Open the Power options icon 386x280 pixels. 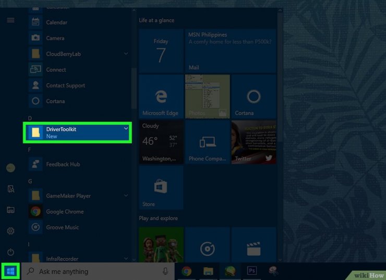tap(10, 252)
